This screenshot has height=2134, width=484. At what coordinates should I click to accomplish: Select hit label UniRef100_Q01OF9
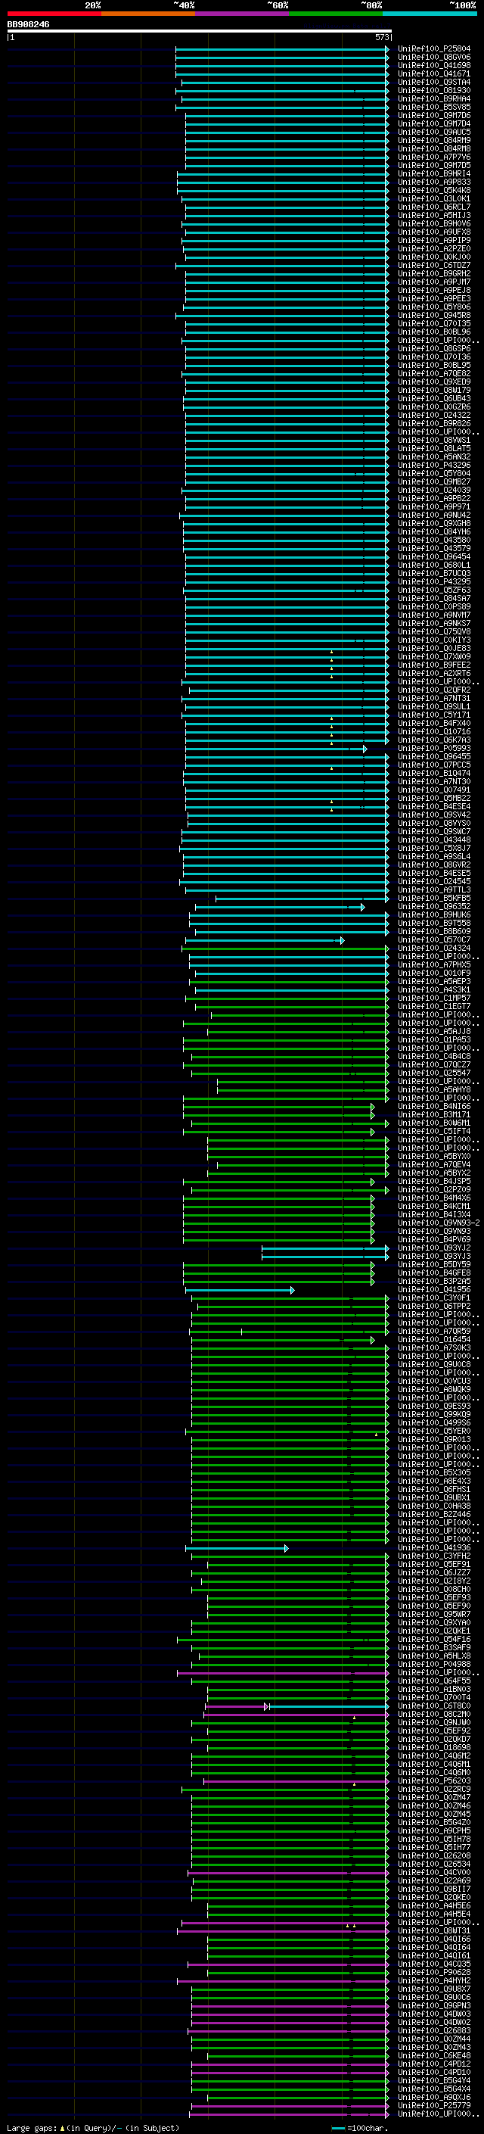tap(434, 973)
